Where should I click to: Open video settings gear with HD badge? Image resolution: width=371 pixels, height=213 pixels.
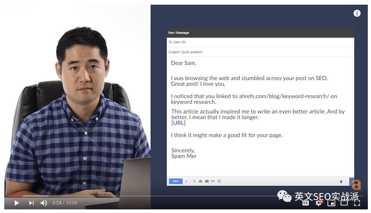click(319, 203)
